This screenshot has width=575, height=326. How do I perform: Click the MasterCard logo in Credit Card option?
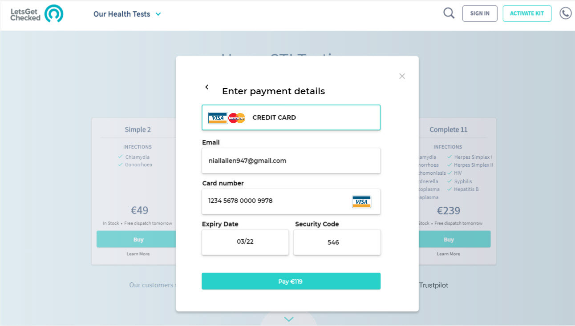click(237, 118)
